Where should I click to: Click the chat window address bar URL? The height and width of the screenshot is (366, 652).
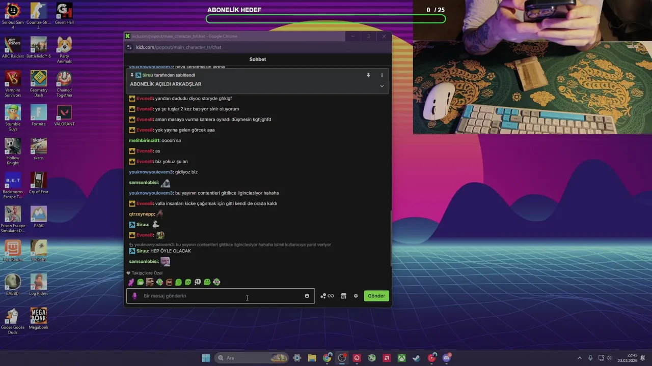tap(178, 47)
